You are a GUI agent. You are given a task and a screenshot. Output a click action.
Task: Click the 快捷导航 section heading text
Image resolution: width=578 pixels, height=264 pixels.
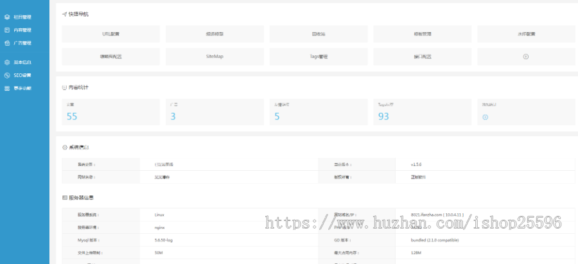78,14
